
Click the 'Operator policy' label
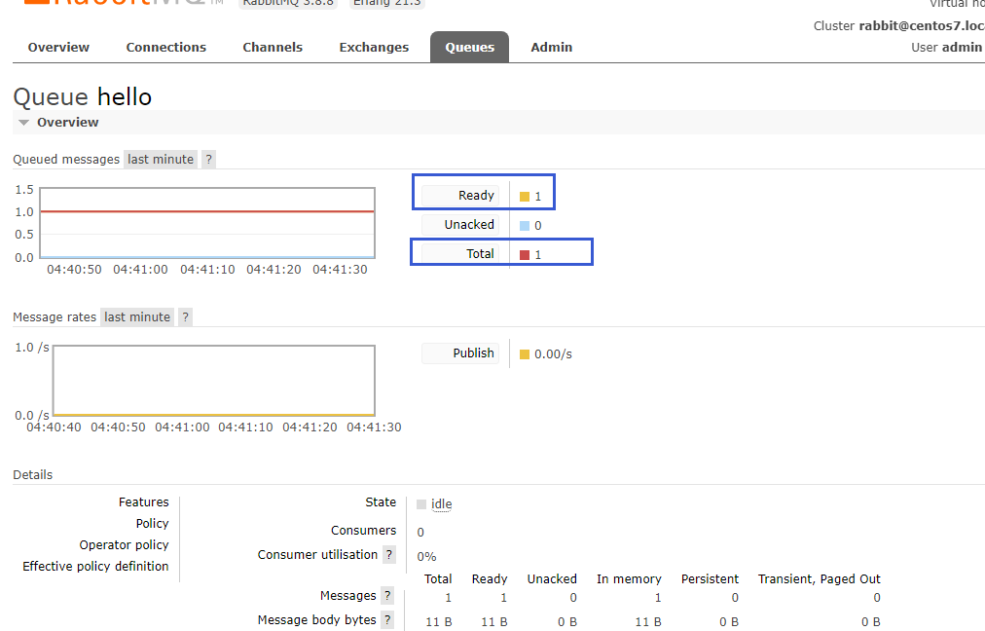click(124, 545)
